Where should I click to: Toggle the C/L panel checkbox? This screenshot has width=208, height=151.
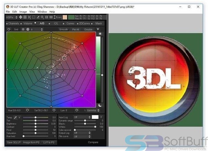(x=49, y=23)
